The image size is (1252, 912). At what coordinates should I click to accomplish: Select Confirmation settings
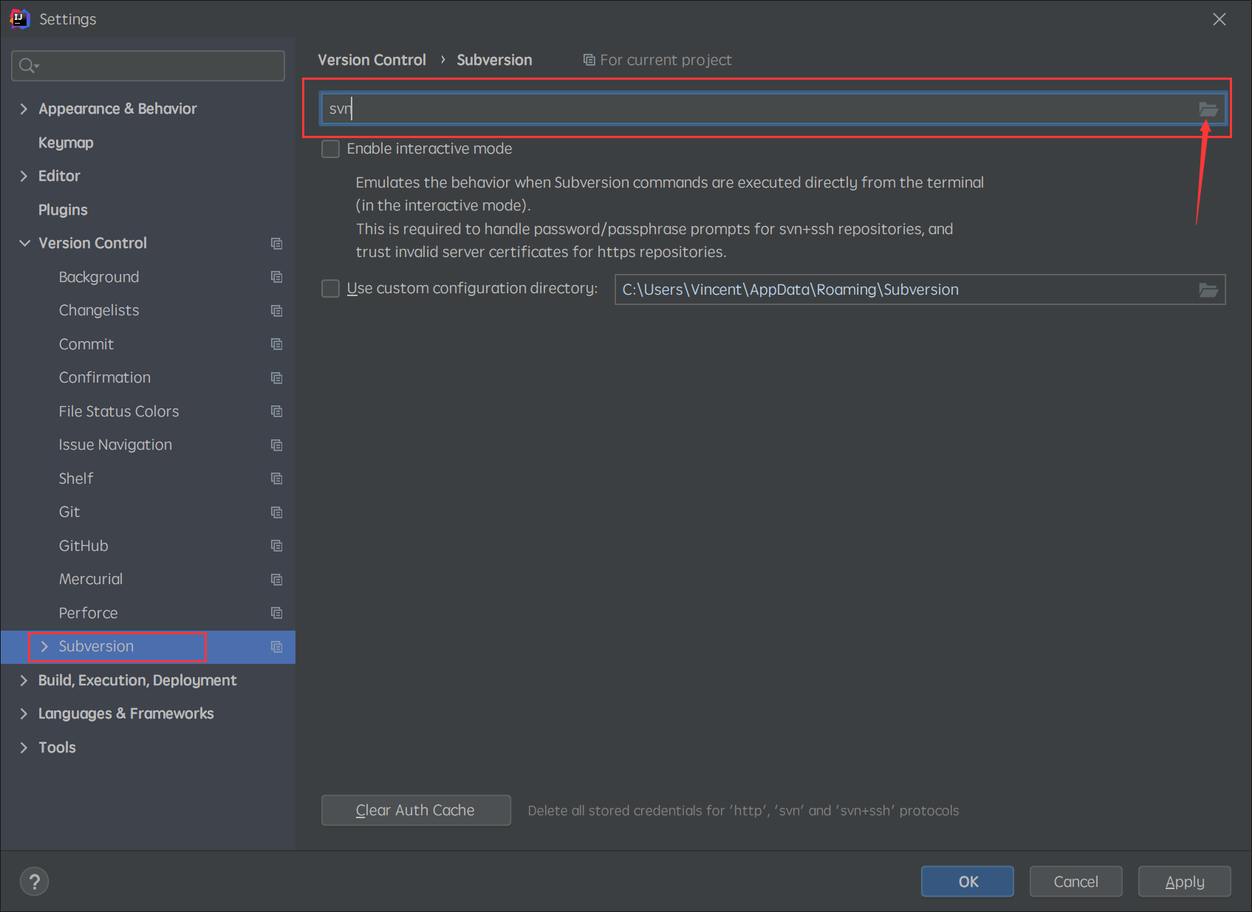tap(105, 378)
